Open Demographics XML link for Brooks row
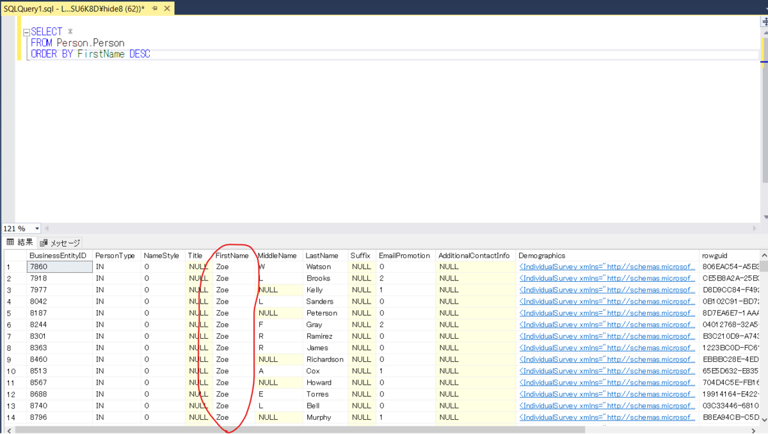 607,278
